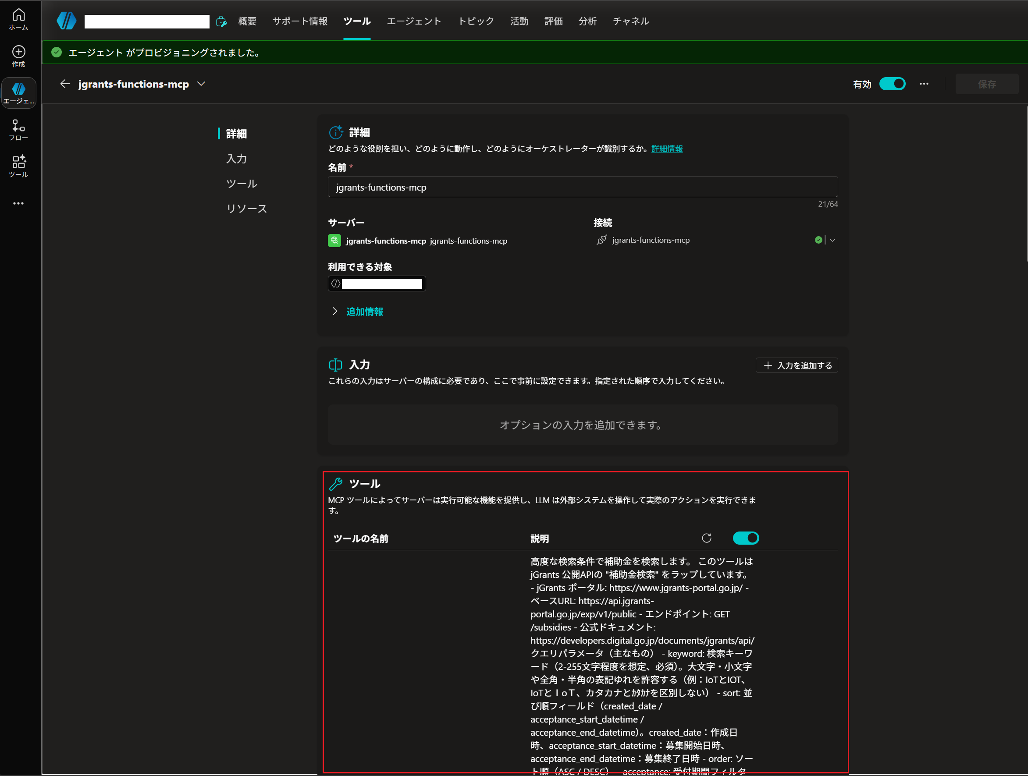Click the 作成 plus icon in sidebar
Screen dimensions: 1028x776
coord(18,56)
